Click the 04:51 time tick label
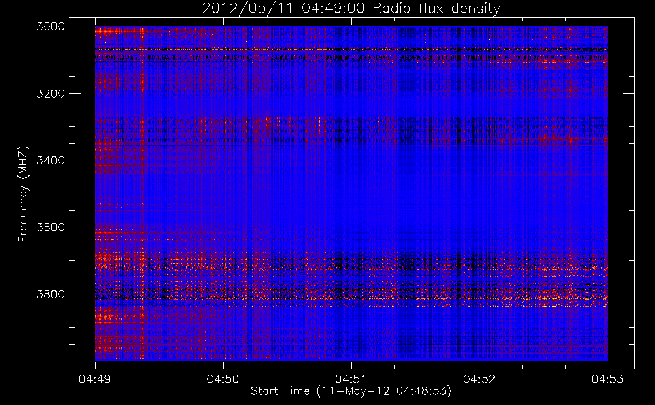This screenshot has width=655, height=405. 351,379
